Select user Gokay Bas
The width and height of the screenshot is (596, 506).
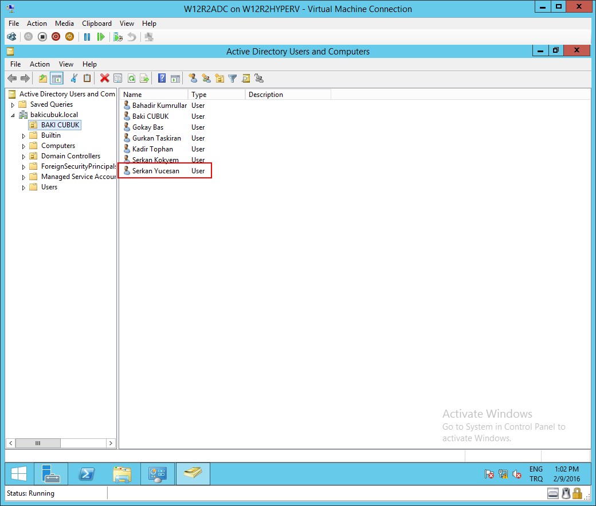tap(147, 127)
